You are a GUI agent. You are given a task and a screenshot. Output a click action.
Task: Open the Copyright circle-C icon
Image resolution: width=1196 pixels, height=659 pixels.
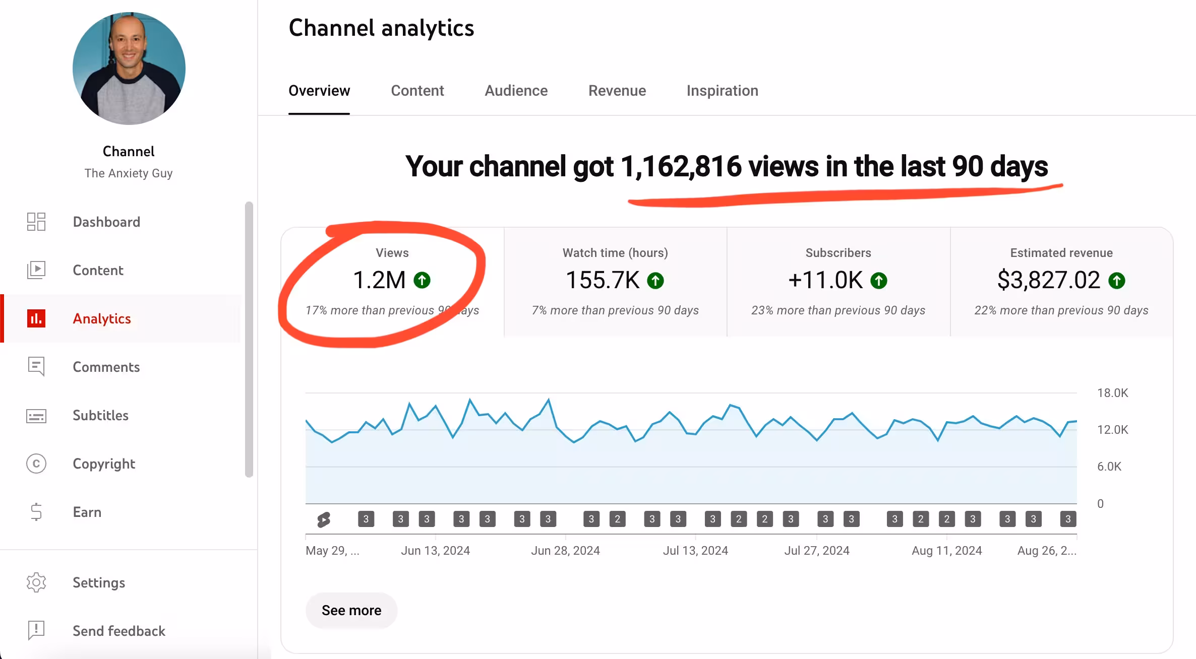pyautogui.click(x=36, y=464)
